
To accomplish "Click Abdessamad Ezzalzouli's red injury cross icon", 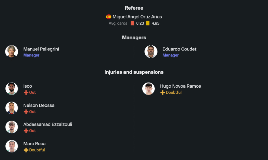I will coord(26,131).
